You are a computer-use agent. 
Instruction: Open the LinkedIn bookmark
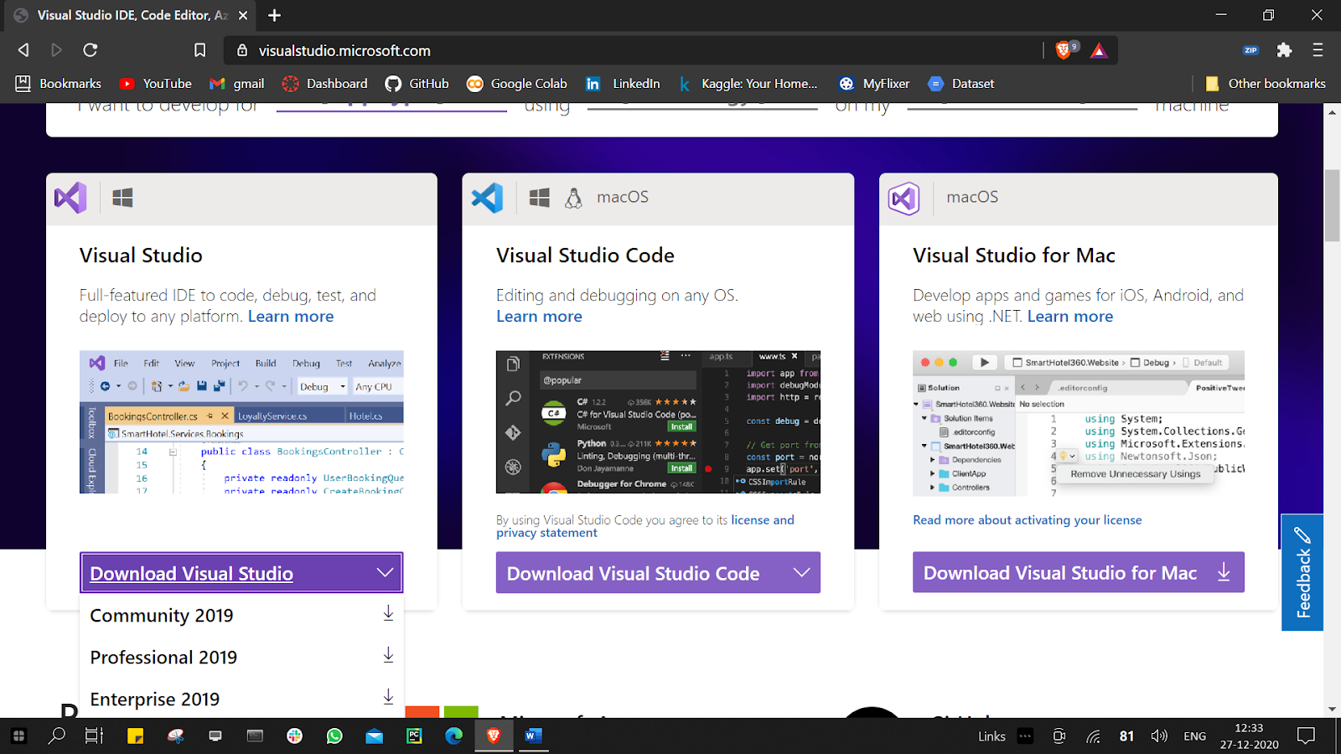(x=623, y=84)
